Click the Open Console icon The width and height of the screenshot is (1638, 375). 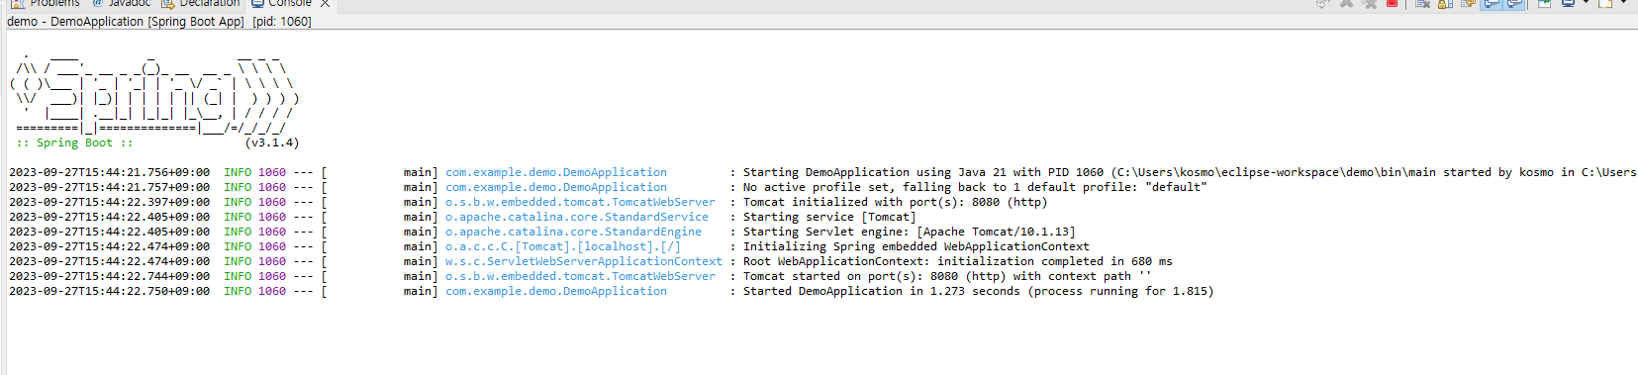[x=1605, y=3]
